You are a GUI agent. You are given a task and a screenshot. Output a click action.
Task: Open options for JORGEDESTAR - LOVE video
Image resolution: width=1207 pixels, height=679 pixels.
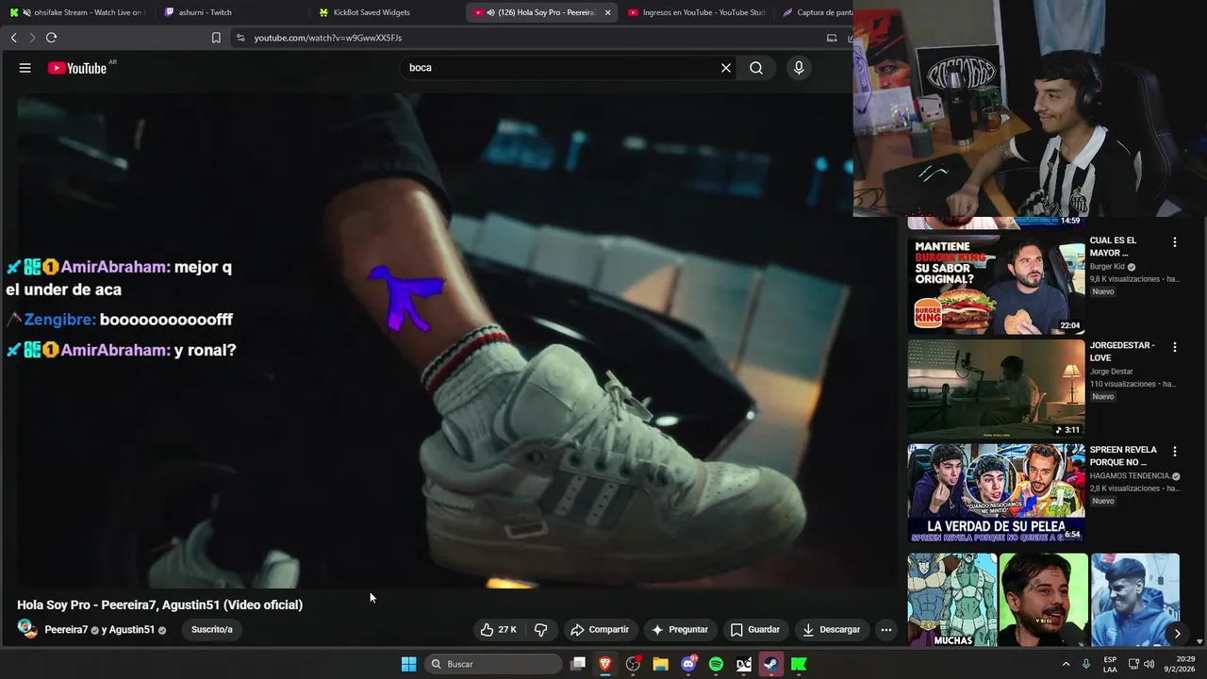coord(1174,347)
